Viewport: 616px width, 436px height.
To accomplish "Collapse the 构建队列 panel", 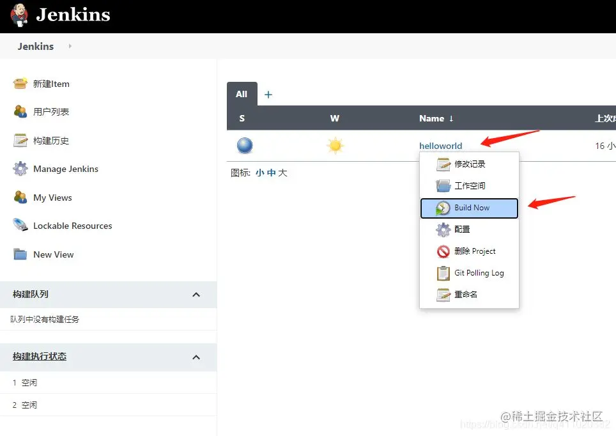I will point(196,295).
